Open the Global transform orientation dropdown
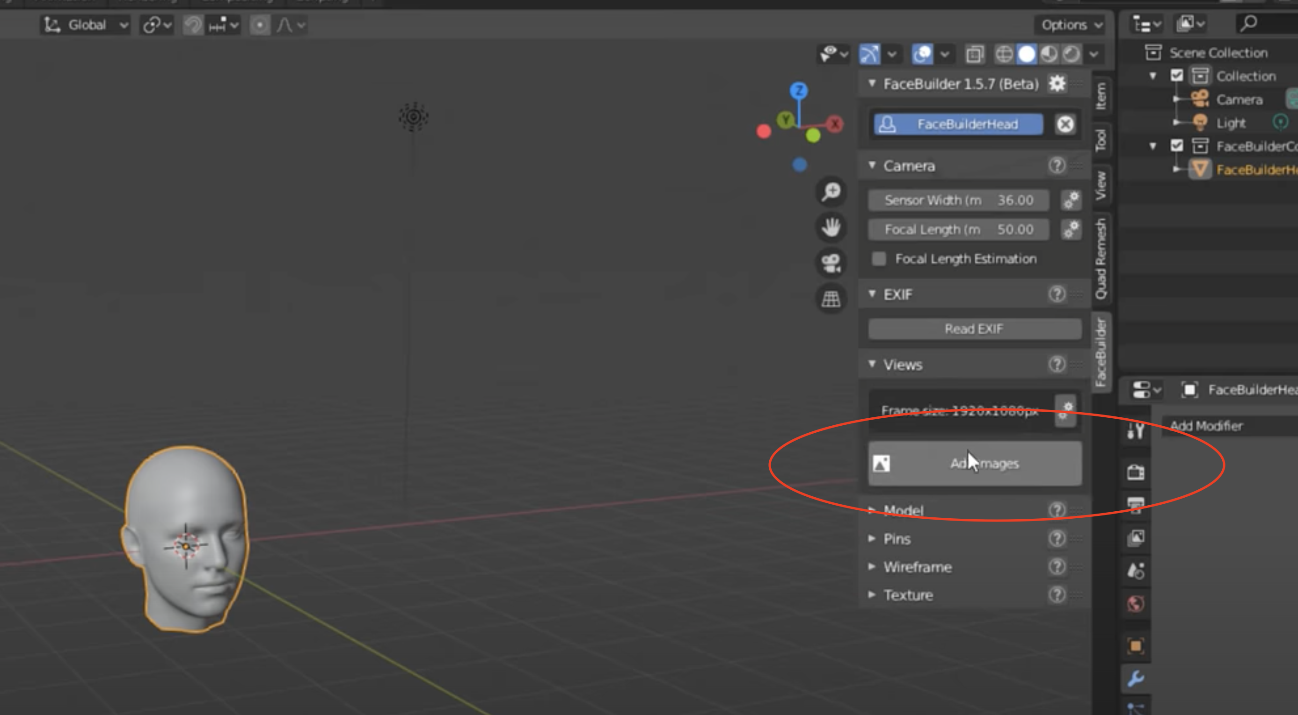Viewport: 1298px width, 715px height. tap(85, 25)
